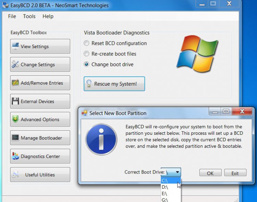Maximize the Select New Boot Partition dialog
The height and width of the screenshot is (202, 257).
[227, 111]
